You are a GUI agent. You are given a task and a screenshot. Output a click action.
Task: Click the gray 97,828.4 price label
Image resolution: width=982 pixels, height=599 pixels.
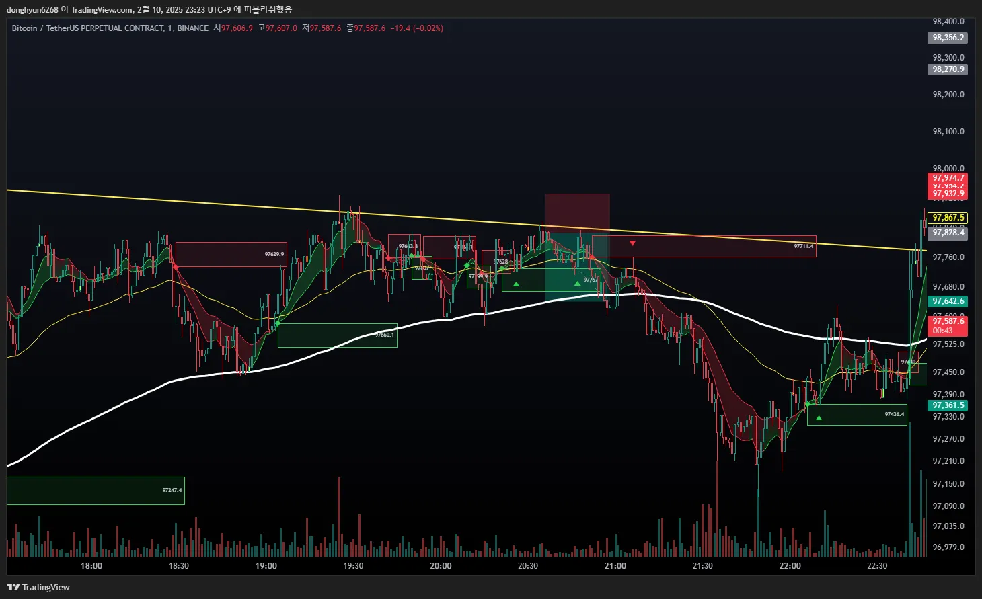(x=948, y=233)
